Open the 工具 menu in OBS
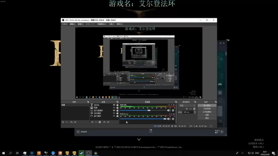This screenshot has height=156, width=278. pos(112,24)
